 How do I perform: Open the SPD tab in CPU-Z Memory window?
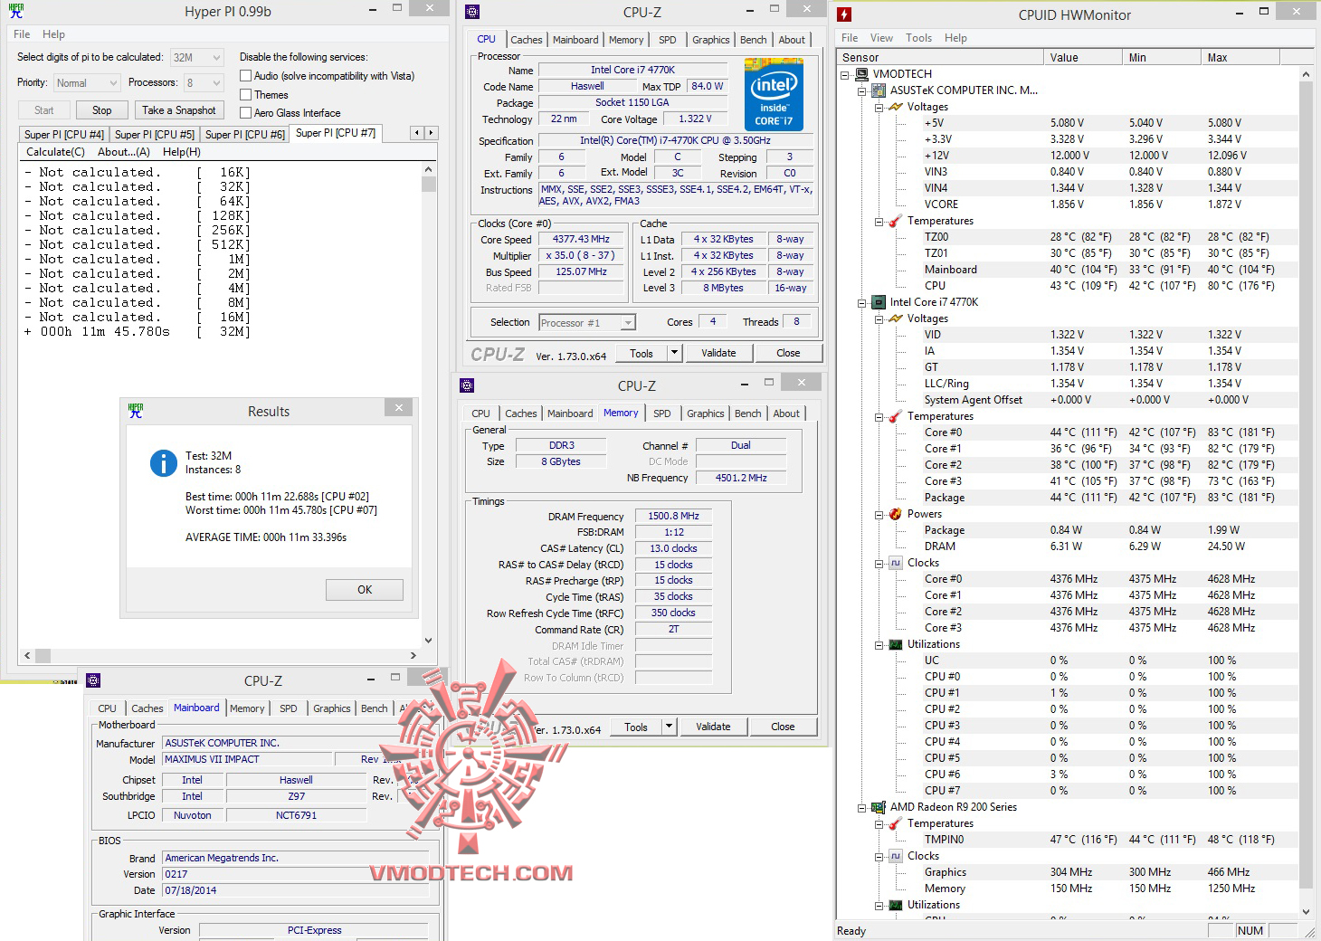click(x=662, y=413)
